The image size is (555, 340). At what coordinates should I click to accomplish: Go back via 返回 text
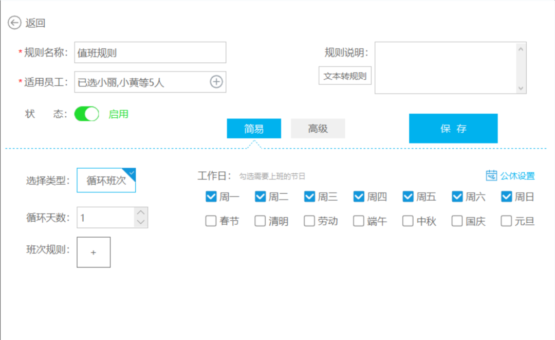[x=35, y=23]
